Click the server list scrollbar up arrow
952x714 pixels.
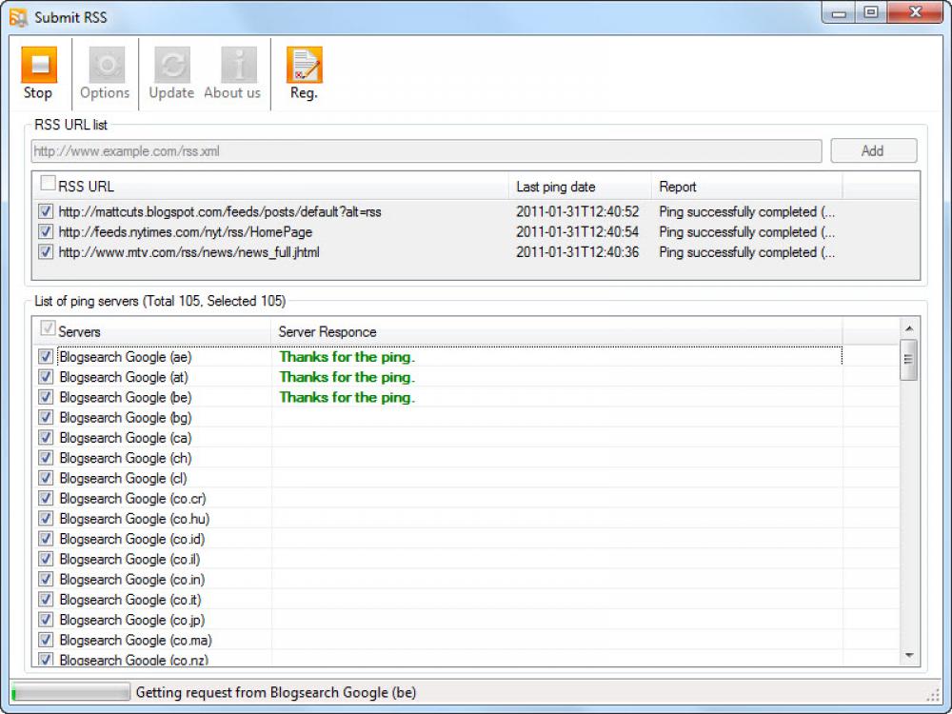point(907,328)
